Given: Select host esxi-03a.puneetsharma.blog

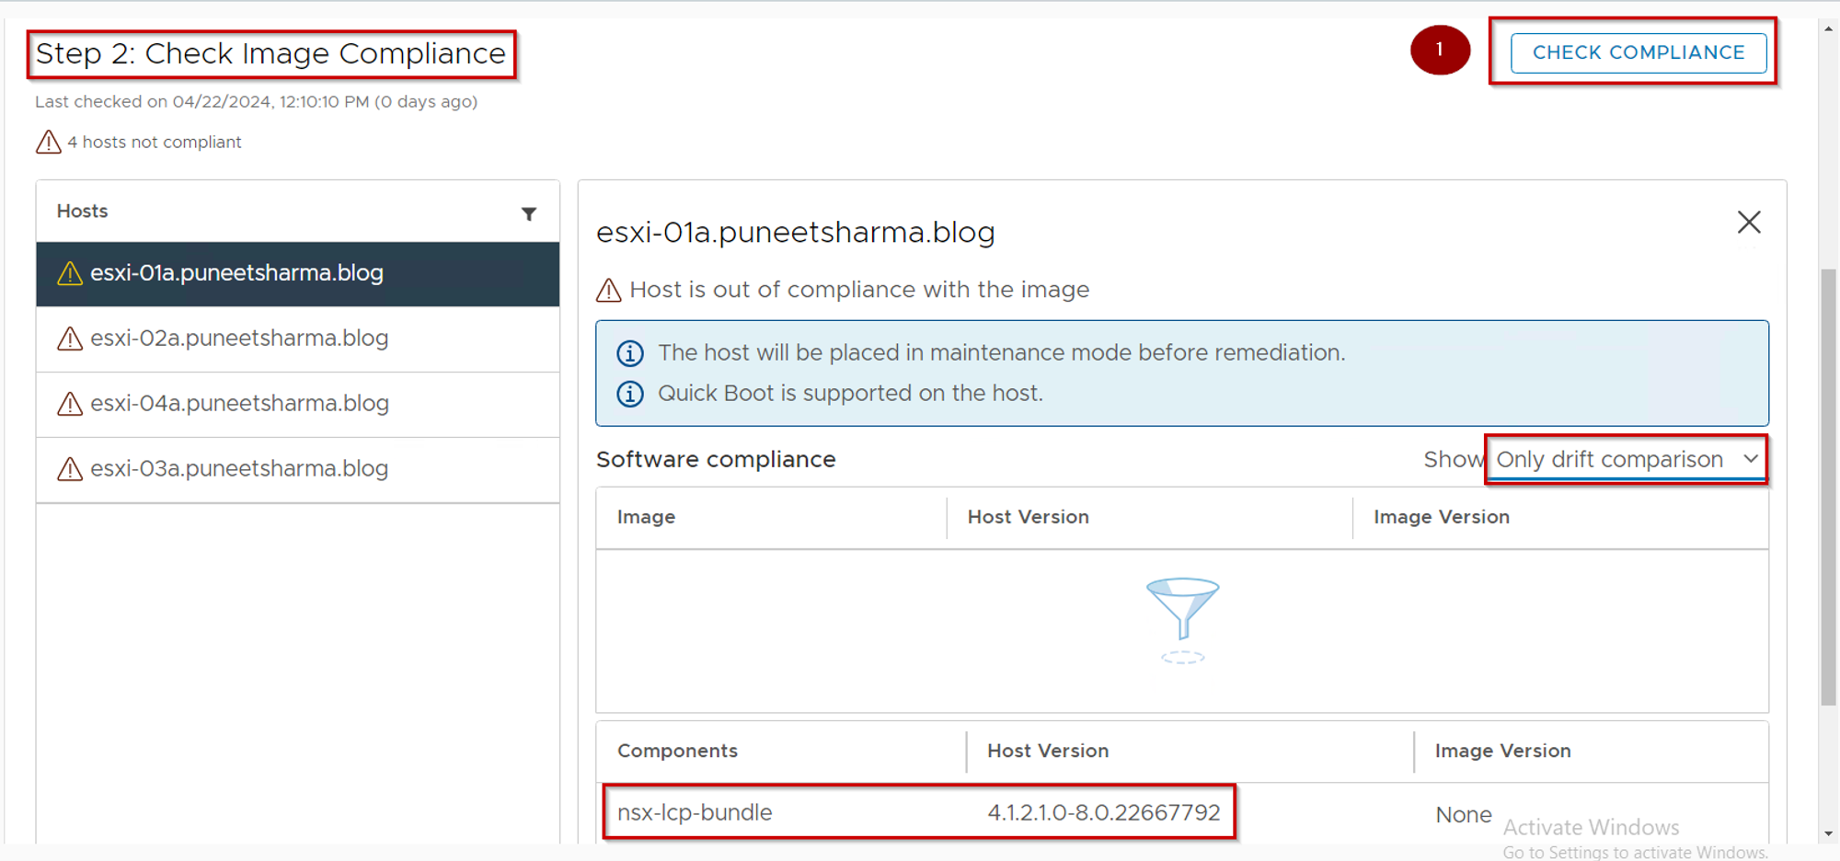Looking at the screenshot, I should [239, 469].
